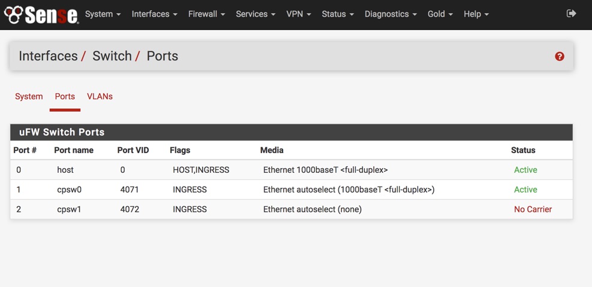The height and width of the screenshot is (287, 592).
Task: Open the Diagnostics menu
Action: [x=390, y=14]
